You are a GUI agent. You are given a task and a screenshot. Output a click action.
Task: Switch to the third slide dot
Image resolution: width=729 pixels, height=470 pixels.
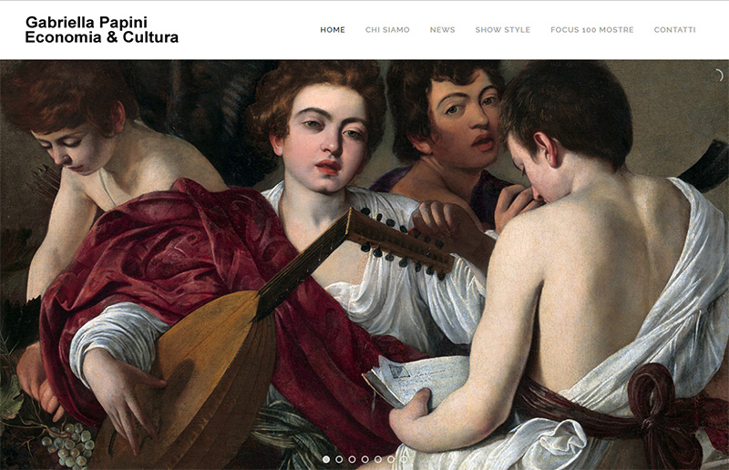pyautogui.click(x=353, y=459)
